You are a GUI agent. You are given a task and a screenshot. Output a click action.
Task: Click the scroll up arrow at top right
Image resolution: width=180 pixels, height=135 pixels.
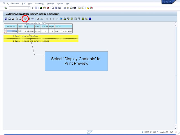click(x=176, y=23)
